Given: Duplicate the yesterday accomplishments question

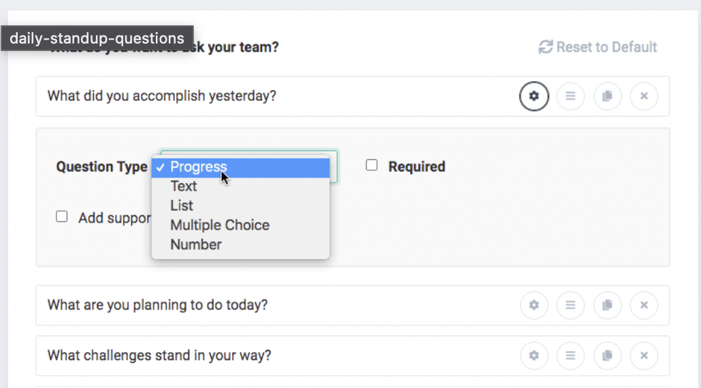Looking at the screenshot, I should point(608,96).
